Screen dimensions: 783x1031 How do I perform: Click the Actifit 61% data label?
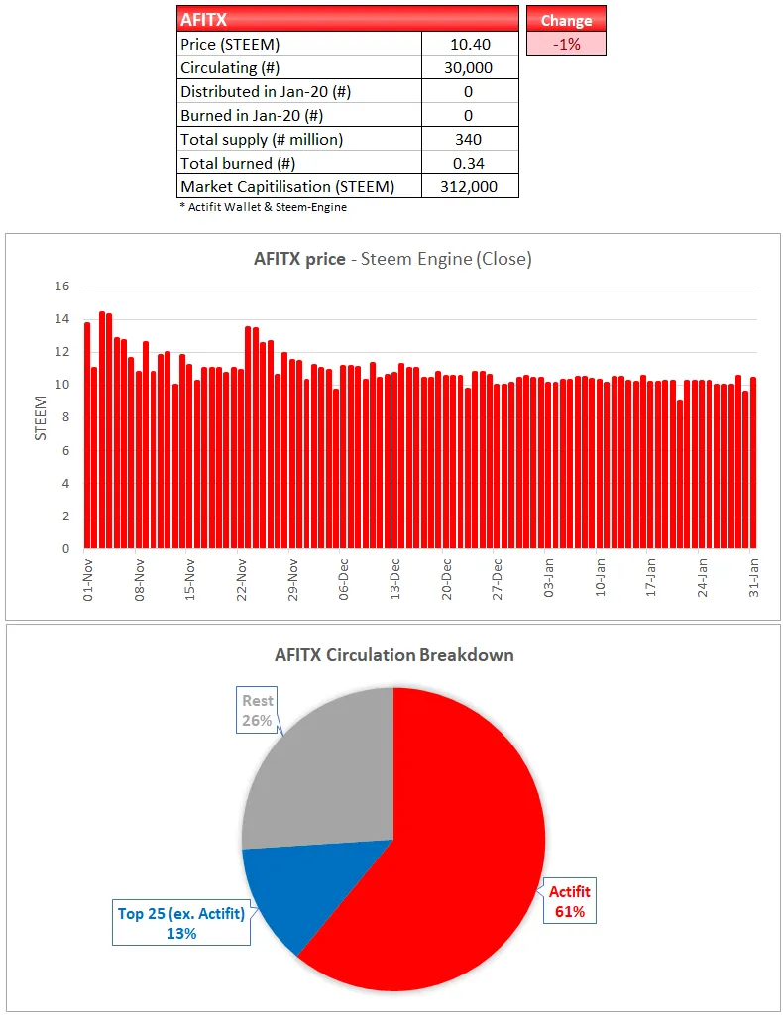[x=569, y=901]
